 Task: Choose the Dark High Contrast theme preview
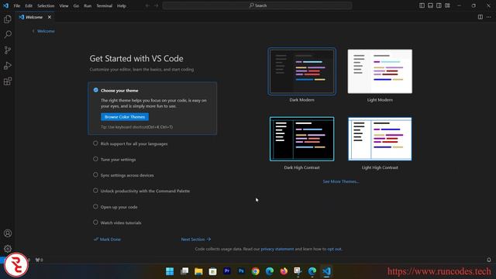[x=301, y=139]
